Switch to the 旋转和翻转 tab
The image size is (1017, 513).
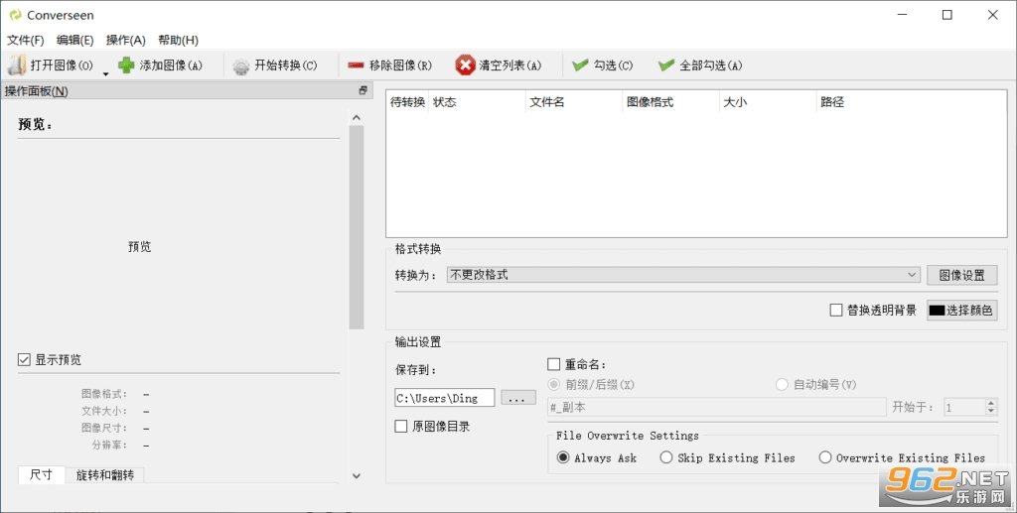pyautogui.click(x=105, y=475)
